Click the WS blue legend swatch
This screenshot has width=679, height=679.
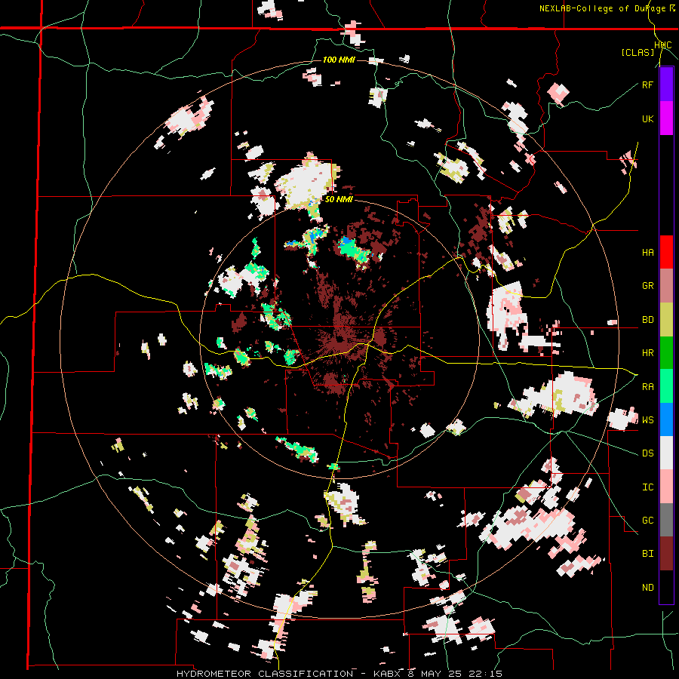666,419
